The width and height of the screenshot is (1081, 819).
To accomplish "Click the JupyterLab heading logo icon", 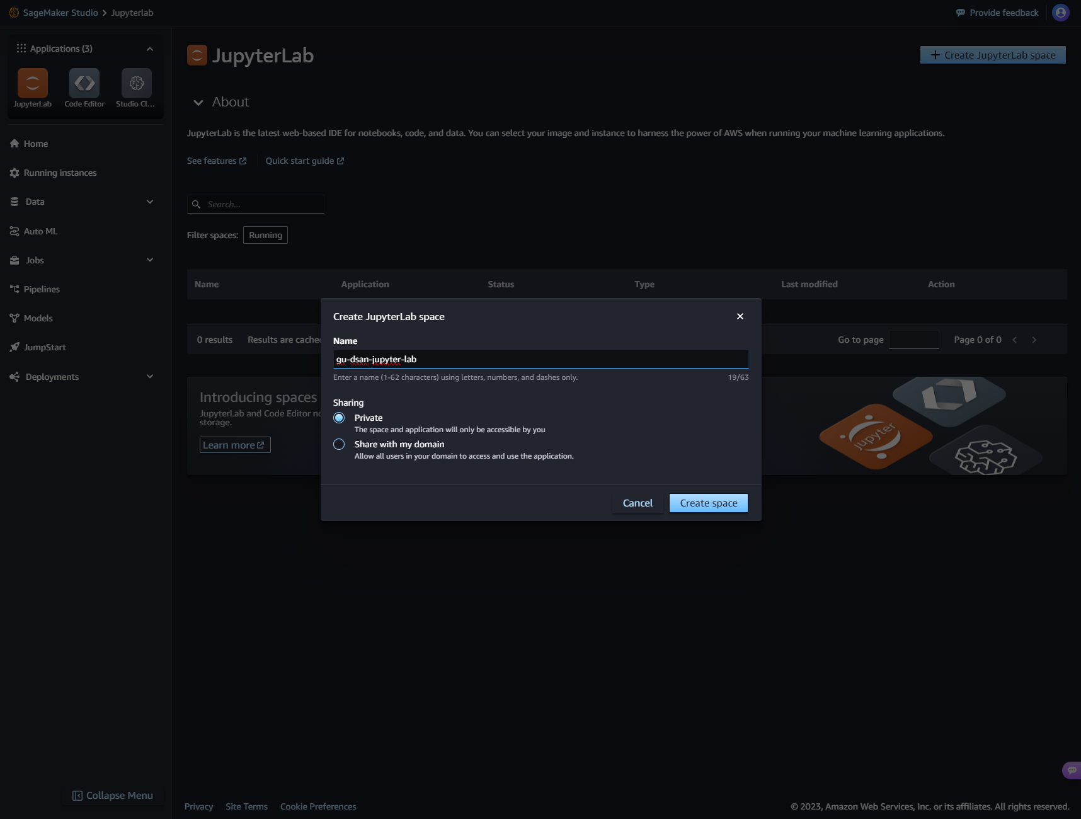I will coord(197,55).
